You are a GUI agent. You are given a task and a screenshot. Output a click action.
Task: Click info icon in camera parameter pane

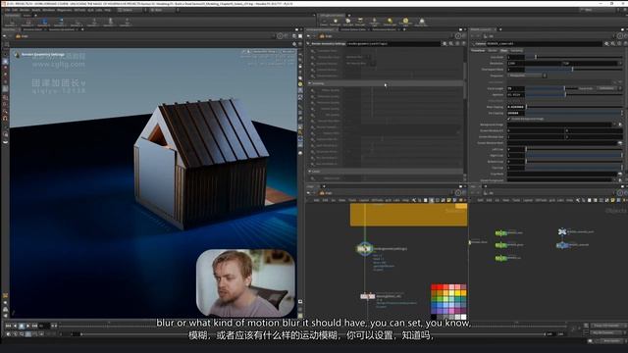point(619,43)
